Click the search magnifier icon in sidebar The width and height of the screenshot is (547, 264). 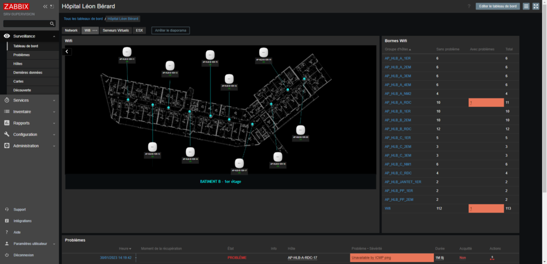coord(52,24)
